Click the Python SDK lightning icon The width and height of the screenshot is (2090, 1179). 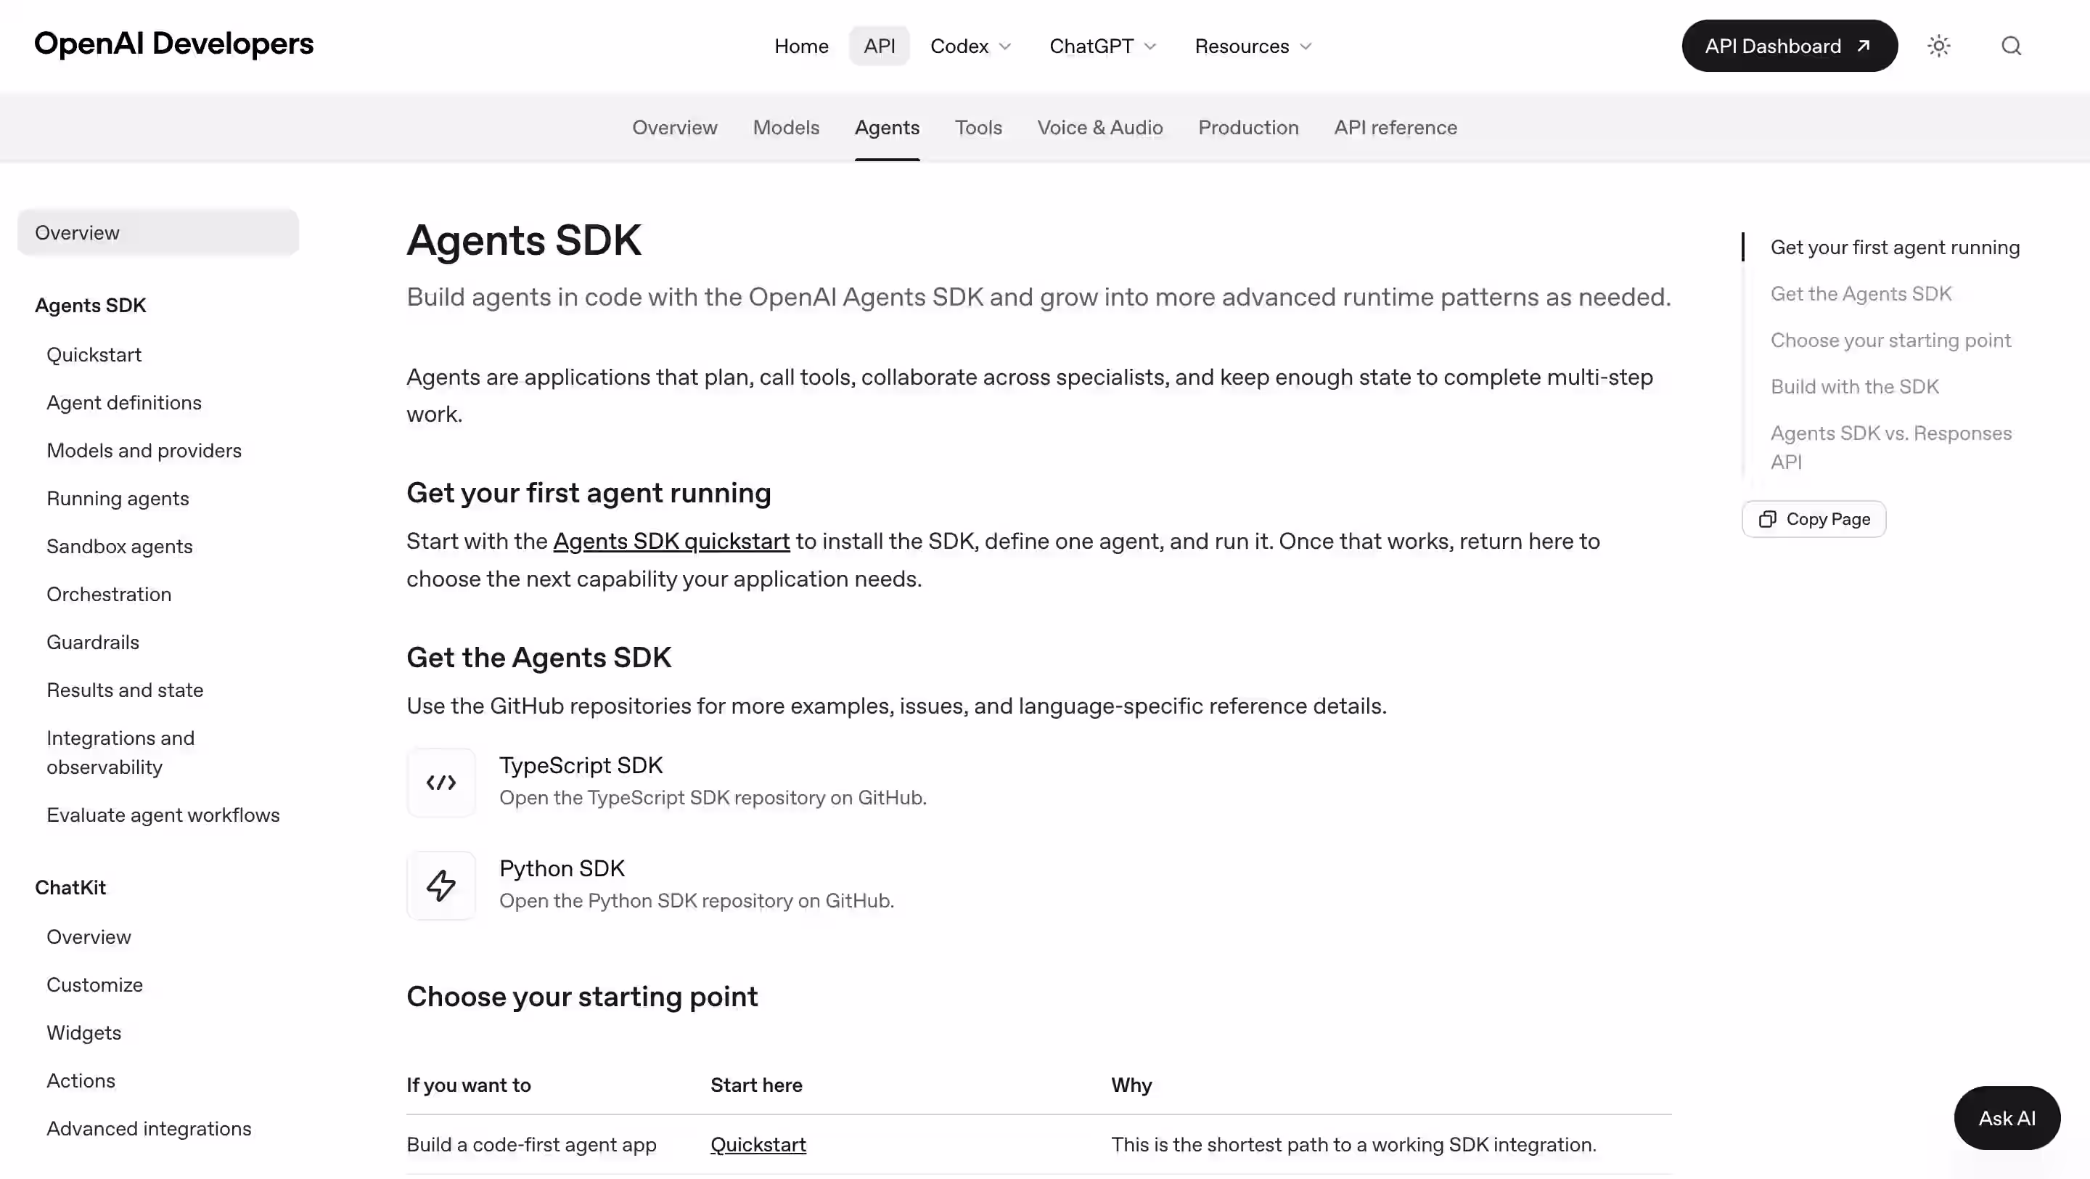coord(440,885)
